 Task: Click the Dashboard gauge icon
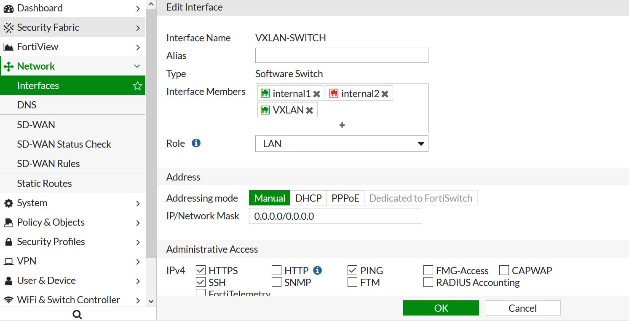tap(8, 8)
